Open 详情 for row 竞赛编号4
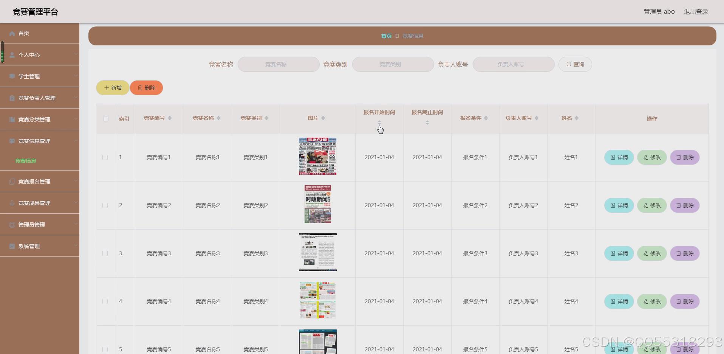 pos(619,301)
